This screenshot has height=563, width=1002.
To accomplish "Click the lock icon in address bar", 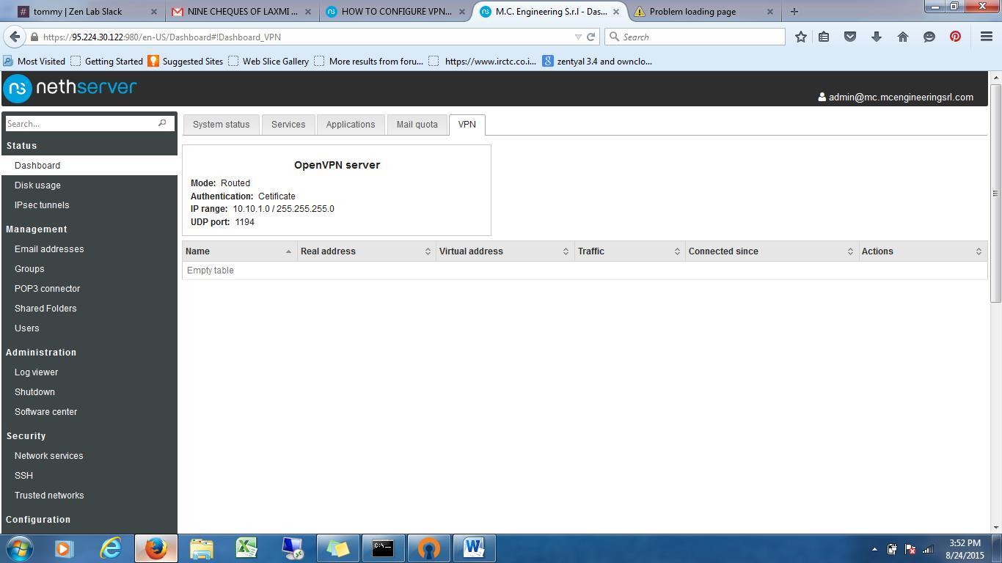I will (x=34, y=37).
